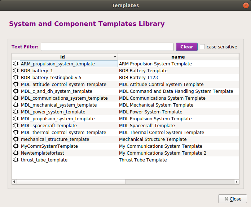Click the horizontal scrollbar handle
This screenshot has height=207, width=251.
tap(71, 182)
